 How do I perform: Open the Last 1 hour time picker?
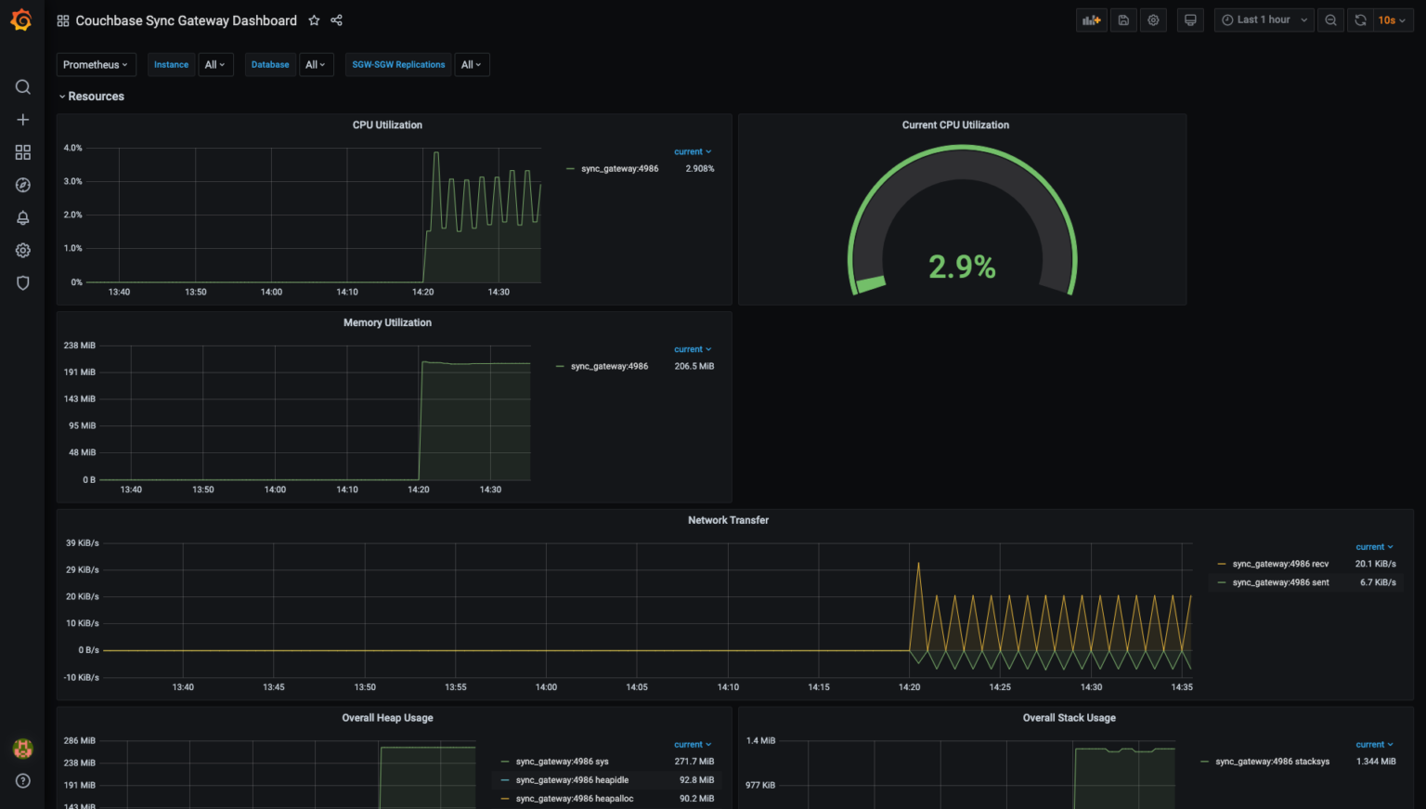1263,20
